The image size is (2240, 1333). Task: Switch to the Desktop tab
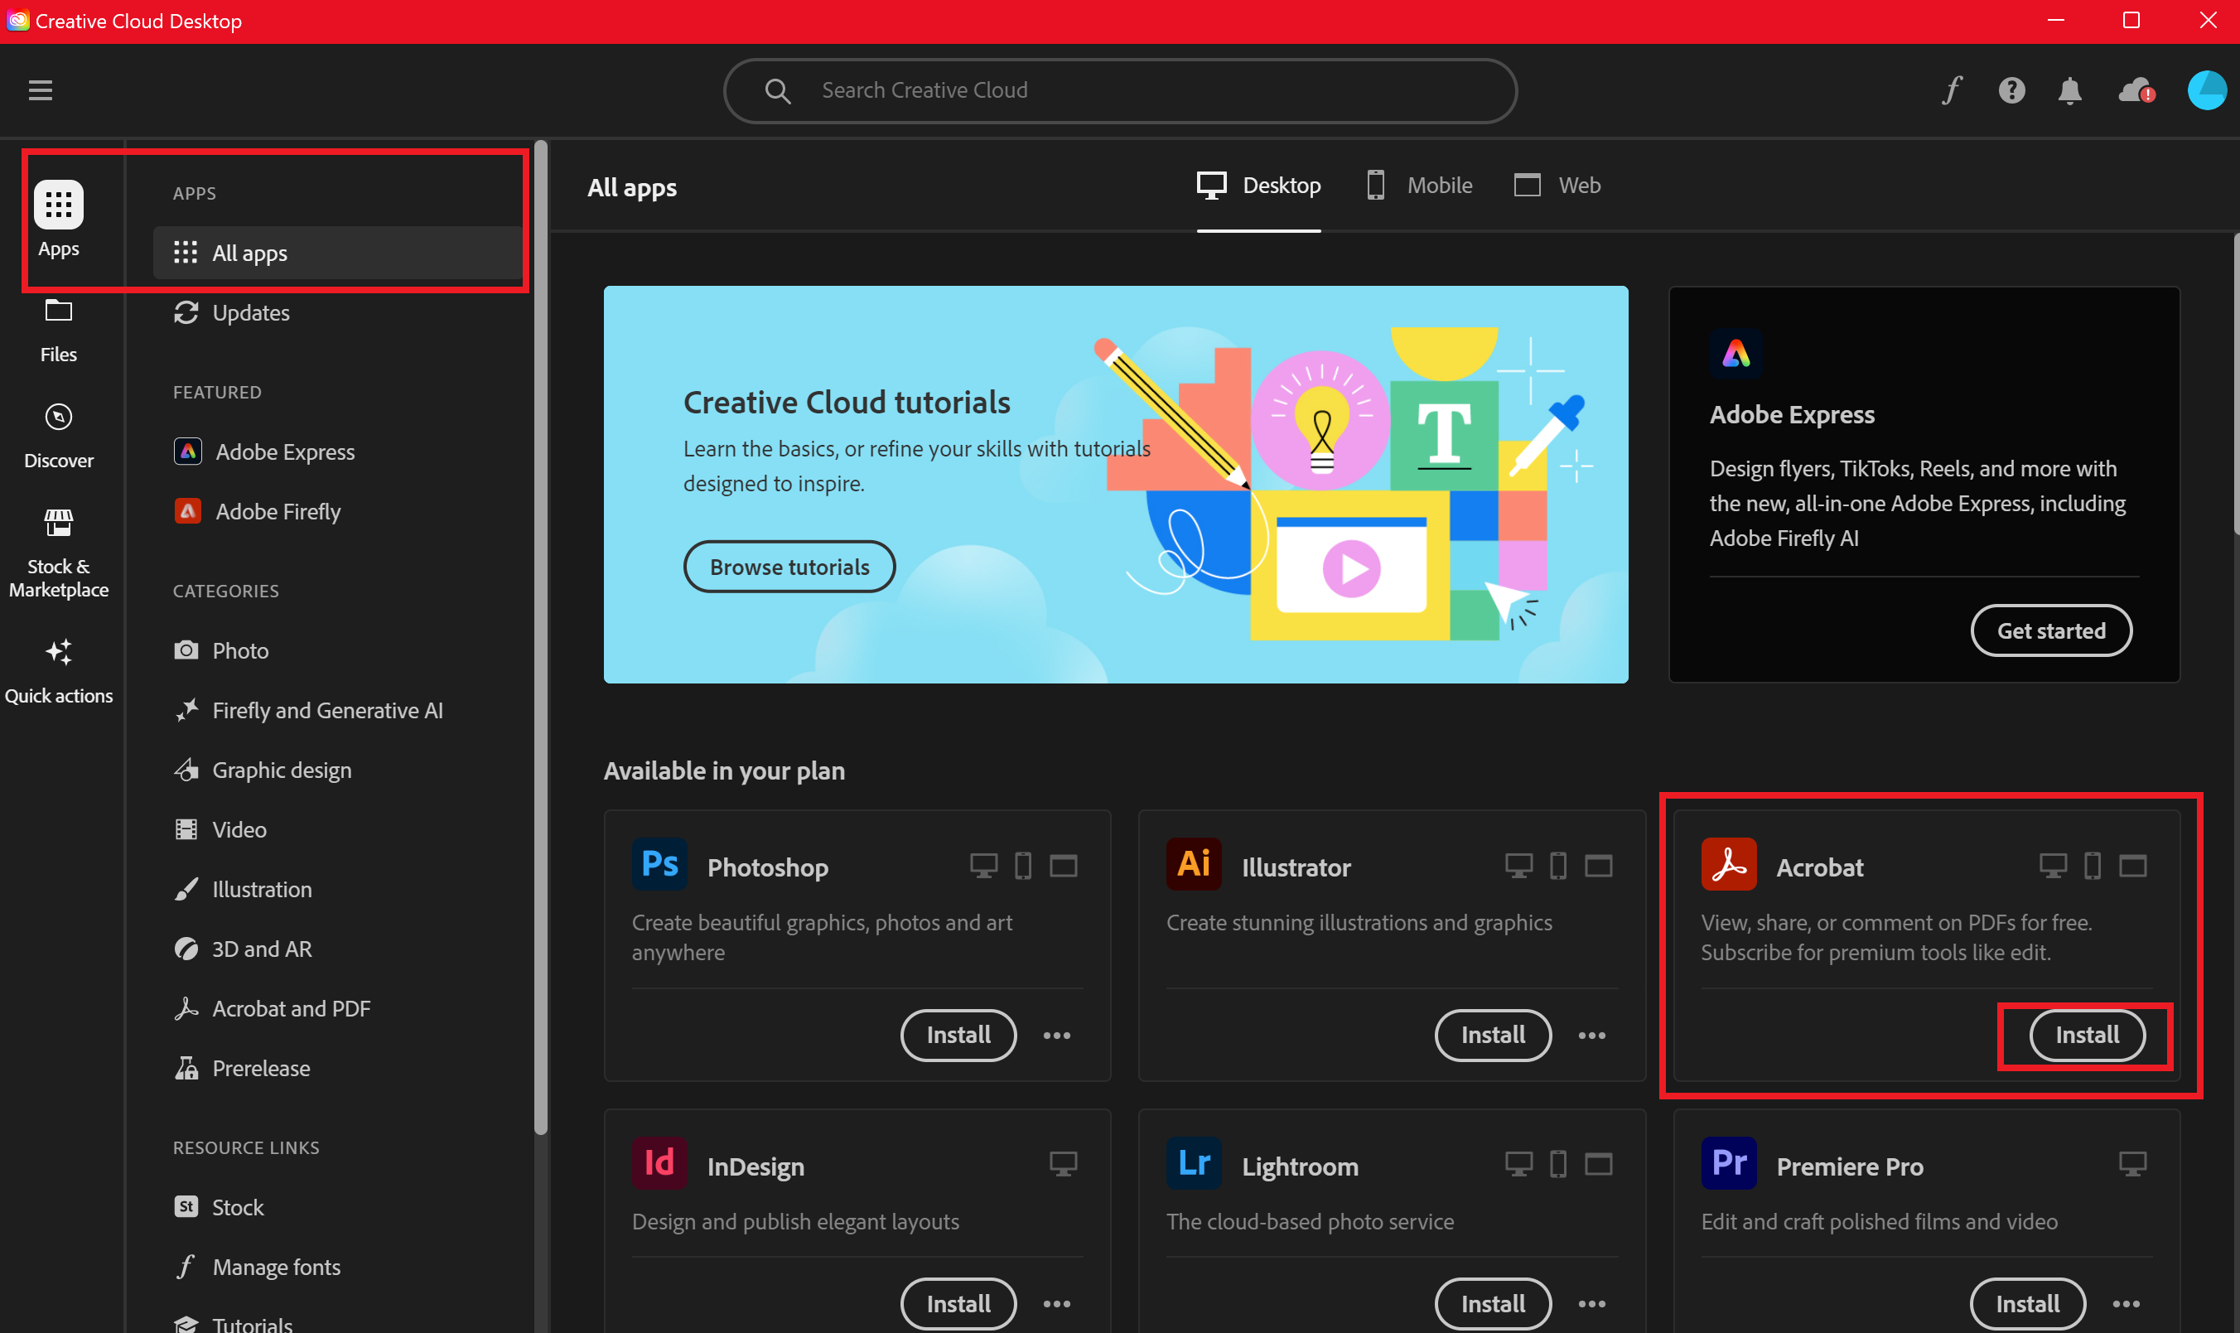[1258, 186]
